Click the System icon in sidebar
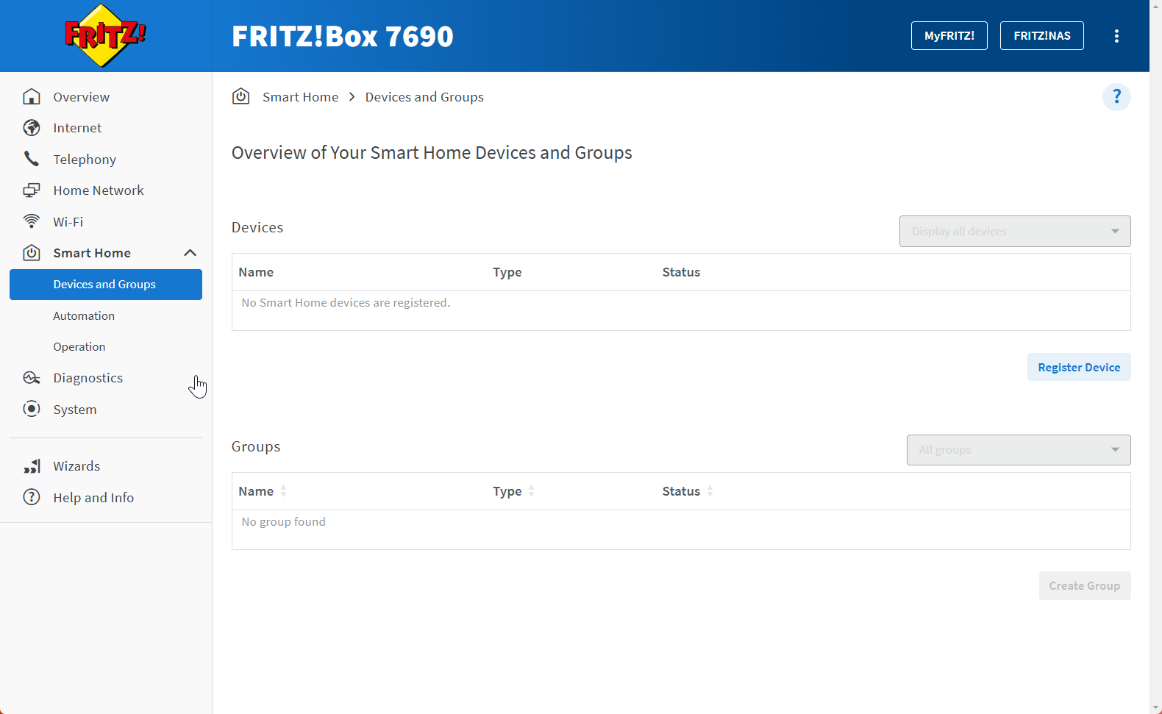The height and width of the screenshot is (714, 1162). tap(32, 409)
